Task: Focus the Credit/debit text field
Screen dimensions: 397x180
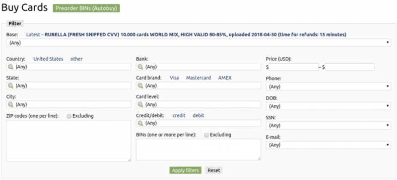Action: pos(198,123)
